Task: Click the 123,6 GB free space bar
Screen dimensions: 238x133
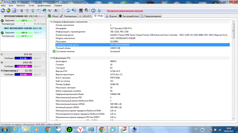Action: pyautogui.click(x=23, y=66)
